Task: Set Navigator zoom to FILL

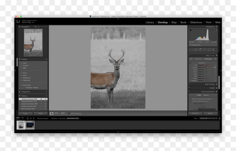Action: (39, 27)
